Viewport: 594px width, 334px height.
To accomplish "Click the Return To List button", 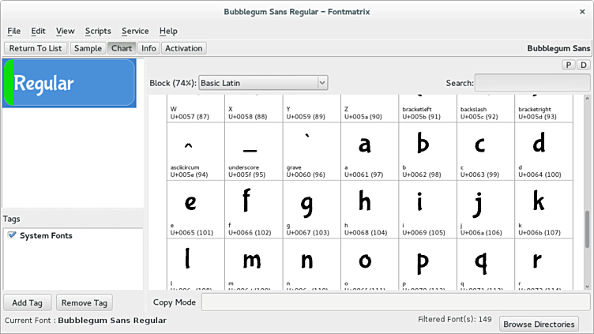I will coord(36,48).
